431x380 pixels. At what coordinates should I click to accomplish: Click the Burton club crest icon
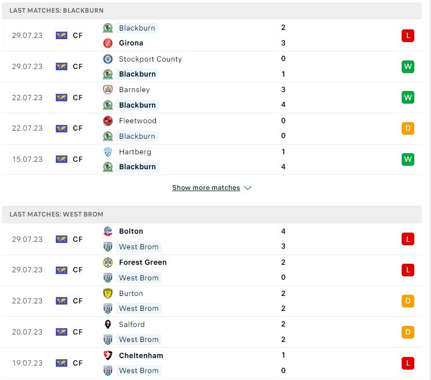click(x=108, y=294)
